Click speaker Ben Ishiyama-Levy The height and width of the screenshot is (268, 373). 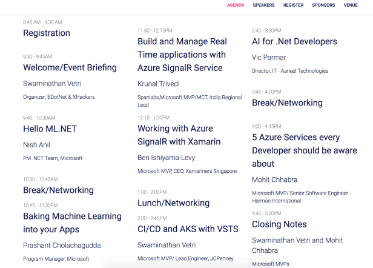pyautogui.click(x=167, y=158)
